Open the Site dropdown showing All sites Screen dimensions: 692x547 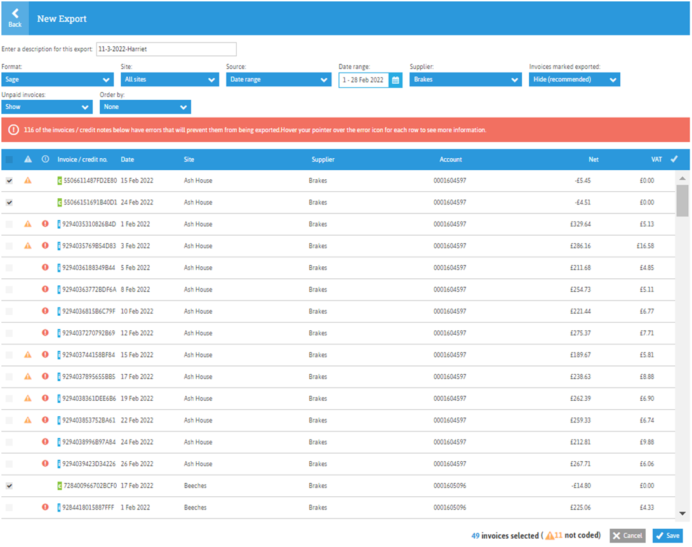(x=170, y=79)
